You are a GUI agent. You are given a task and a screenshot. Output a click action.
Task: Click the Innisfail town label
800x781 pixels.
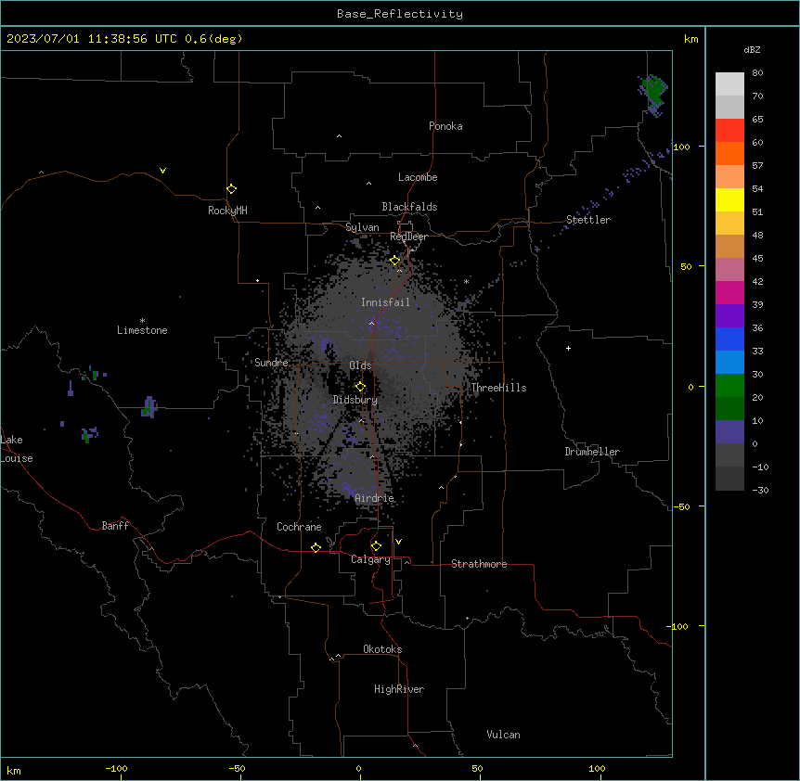pos(385,302)
